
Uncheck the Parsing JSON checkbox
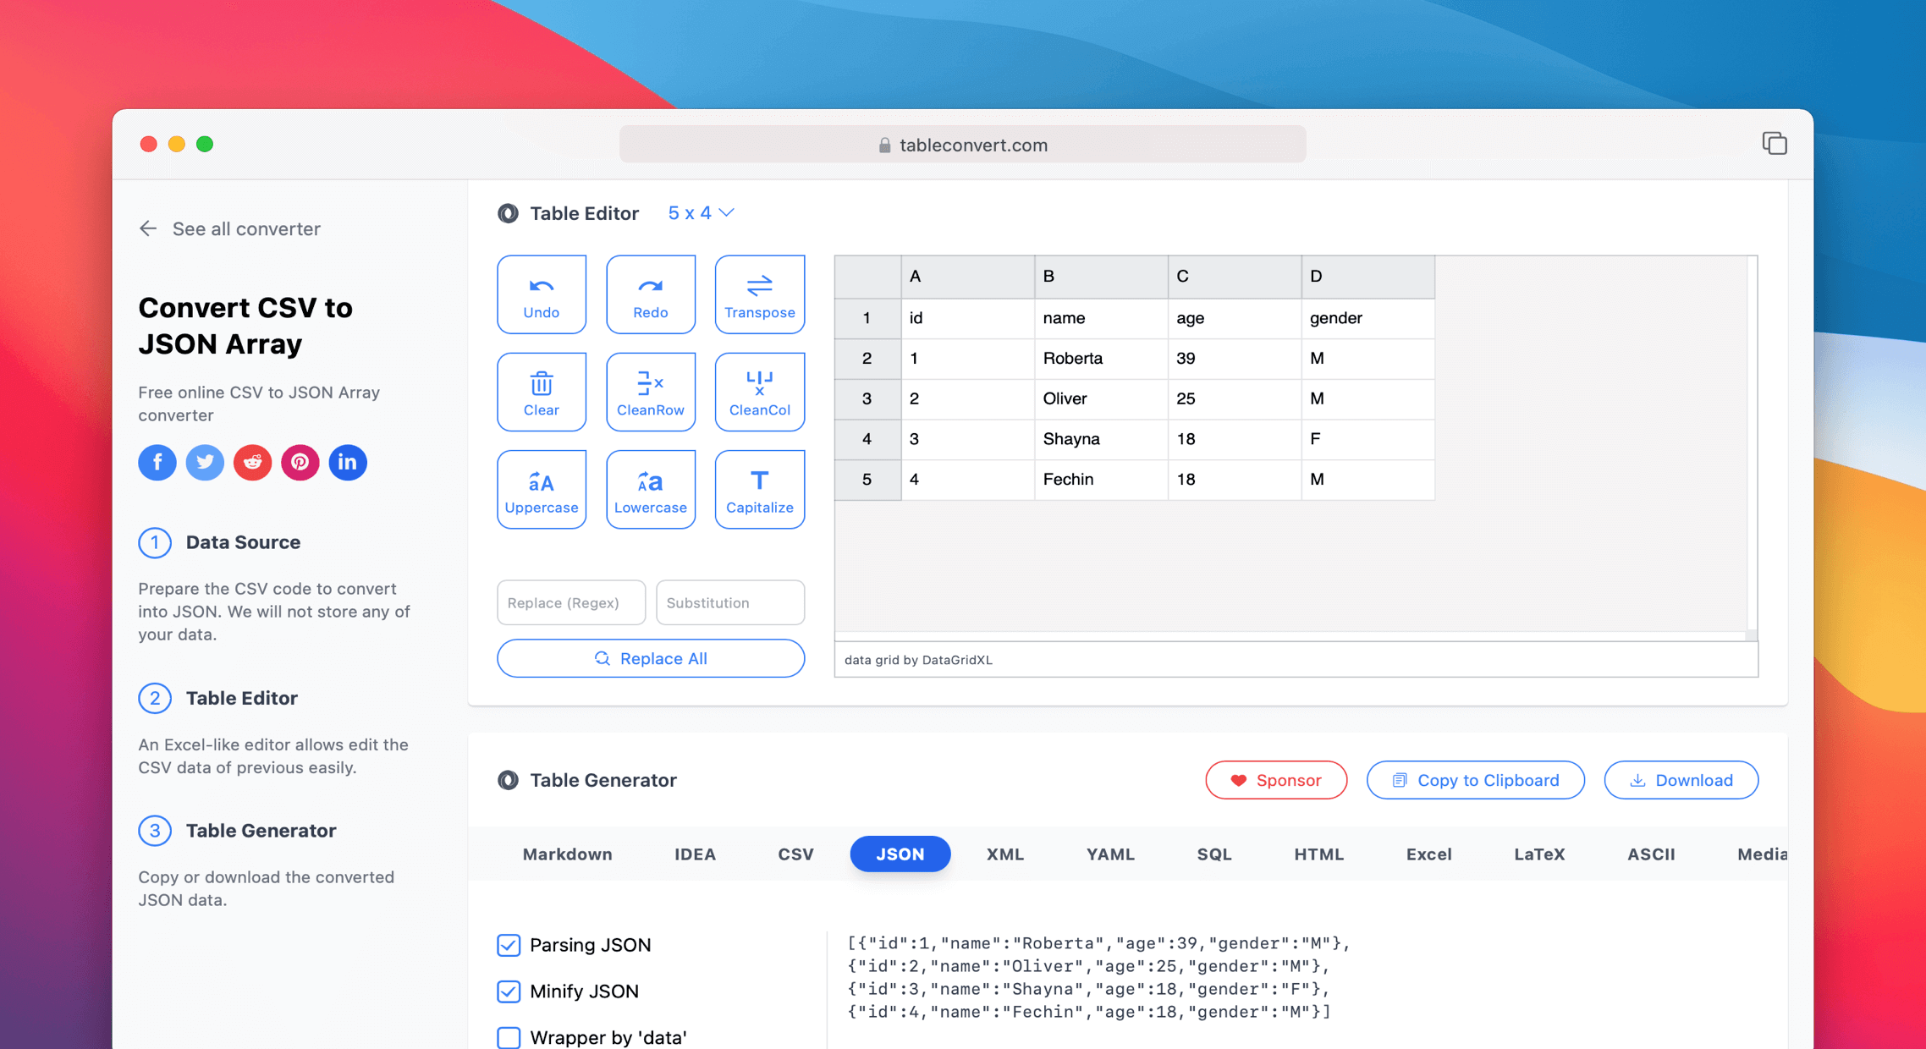(x=508, y=945)
